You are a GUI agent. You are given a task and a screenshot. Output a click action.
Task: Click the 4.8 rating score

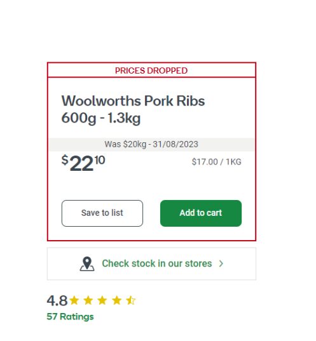(x=57, y=300)
